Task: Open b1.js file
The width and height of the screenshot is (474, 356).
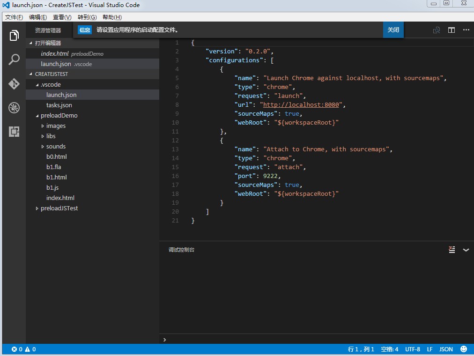Action: click(92, 188)
